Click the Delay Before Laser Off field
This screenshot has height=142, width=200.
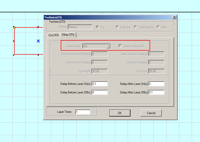(99, 92)
